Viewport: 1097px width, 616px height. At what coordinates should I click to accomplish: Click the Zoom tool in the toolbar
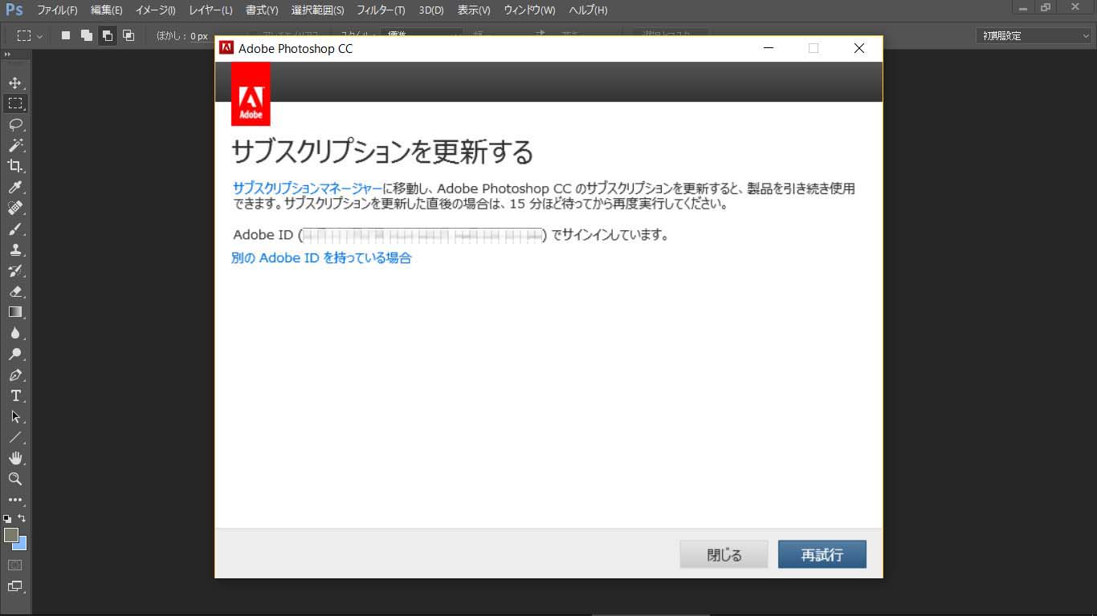pyautogui.click(x=14, y=479)
